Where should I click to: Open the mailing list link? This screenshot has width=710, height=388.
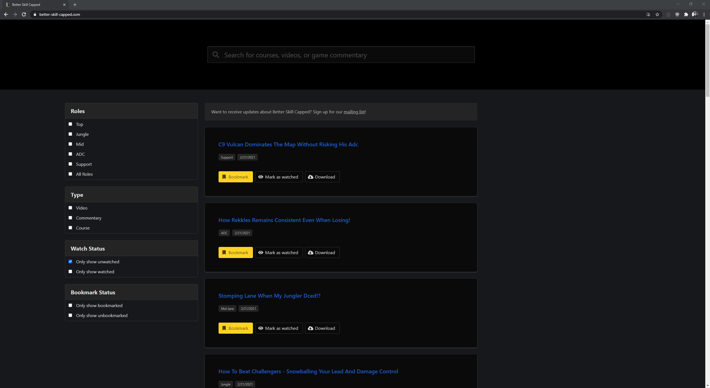tap(354, 112)
